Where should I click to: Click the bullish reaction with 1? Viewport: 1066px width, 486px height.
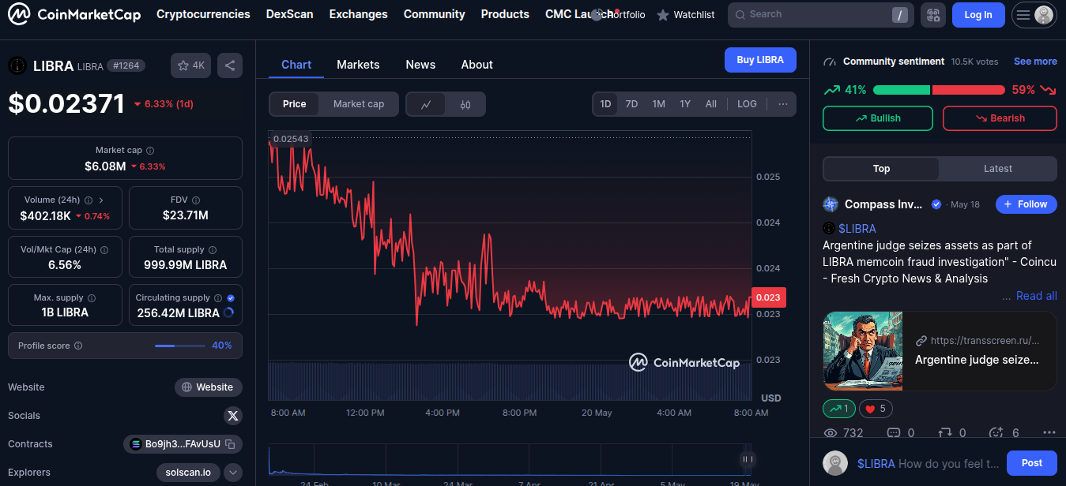click(x=839, y=409)
